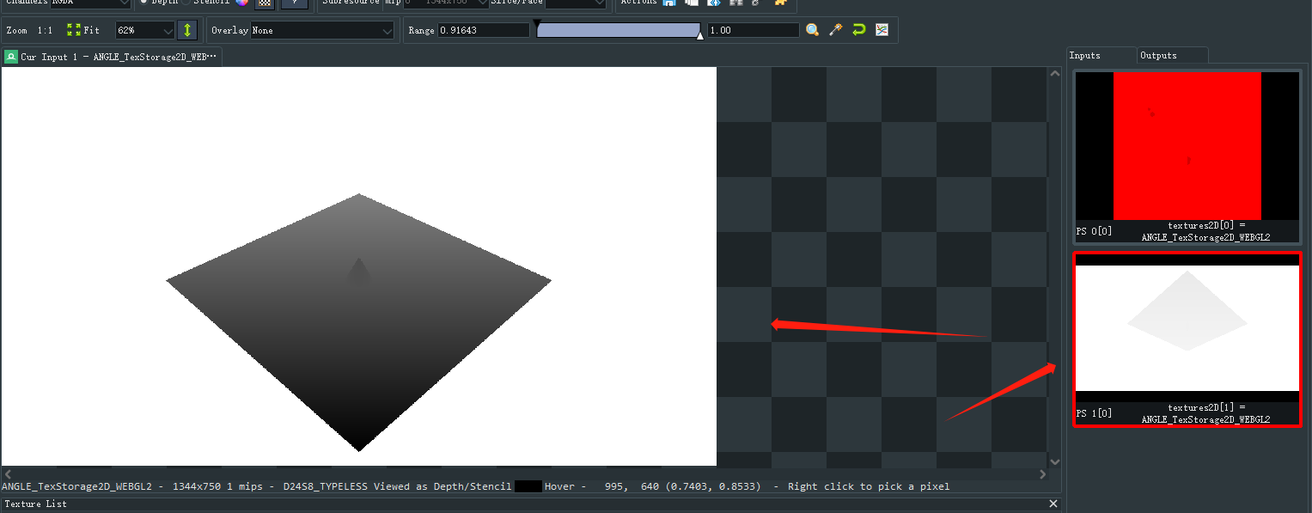
Task: Switch to the Outputs tab
Action: (x=1172, y=55)
